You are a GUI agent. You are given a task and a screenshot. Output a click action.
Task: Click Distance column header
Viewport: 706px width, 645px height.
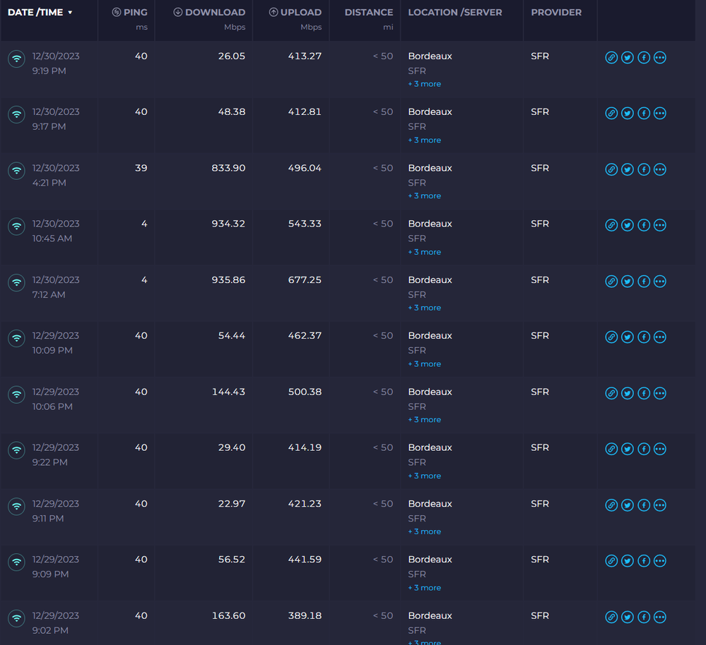point(368,13)
